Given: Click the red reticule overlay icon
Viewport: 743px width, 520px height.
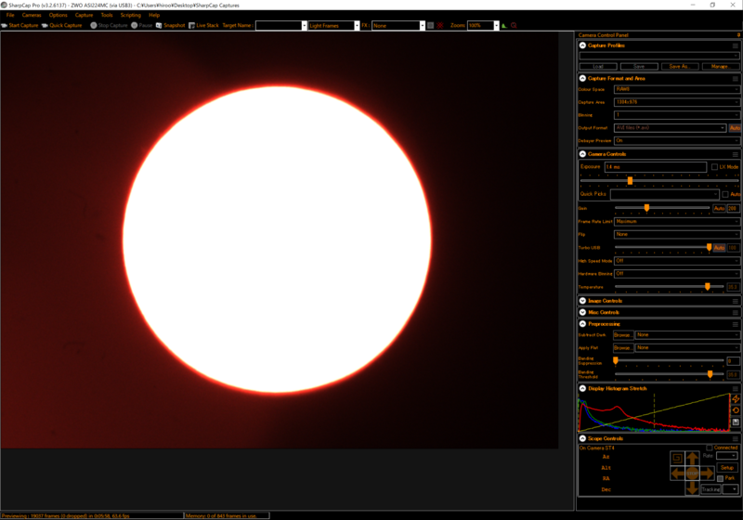Looking at the screenshot, I should [440, 26].
